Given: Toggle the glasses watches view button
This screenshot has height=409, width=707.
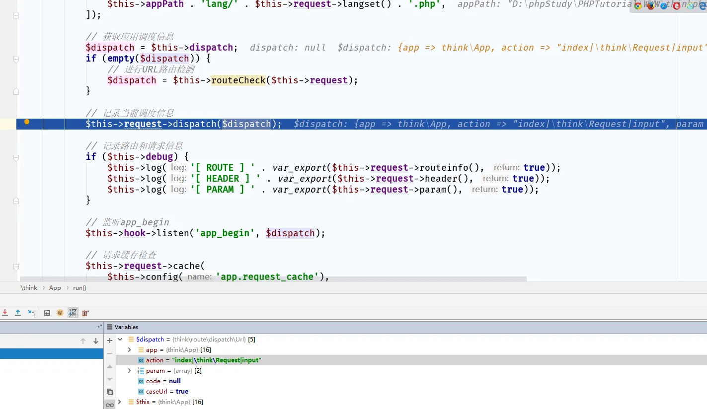Looking at the screenshot, I should [x=110, y=405].
